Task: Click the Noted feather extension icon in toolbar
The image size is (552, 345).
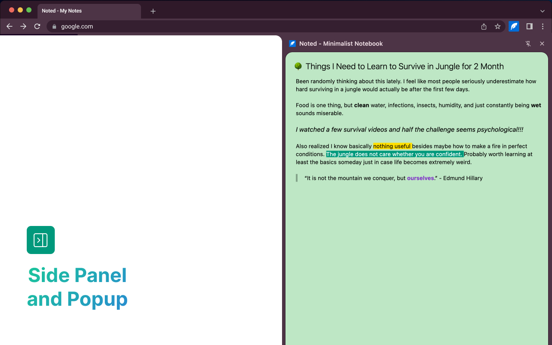Action: (514, 26)
